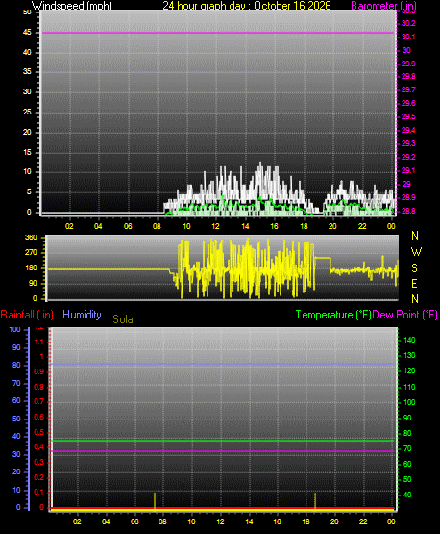This screenshot has width=440, height=534.
Task: Click the 120 temperature axis value
Action: 409,370
